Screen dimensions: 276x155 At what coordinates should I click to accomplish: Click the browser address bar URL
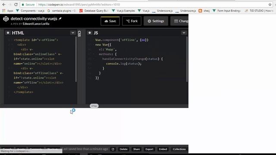click(x=79, y=5)
